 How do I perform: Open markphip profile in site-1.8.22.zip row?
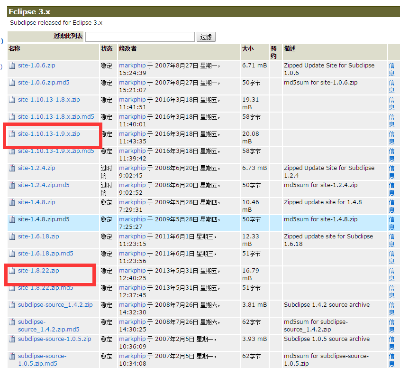coord(132,270)
